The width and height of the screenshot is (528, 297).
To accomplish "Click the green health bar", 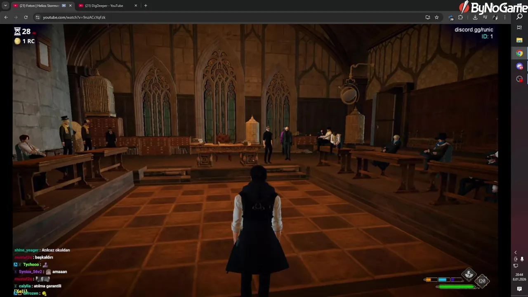I will click(456, 287).
